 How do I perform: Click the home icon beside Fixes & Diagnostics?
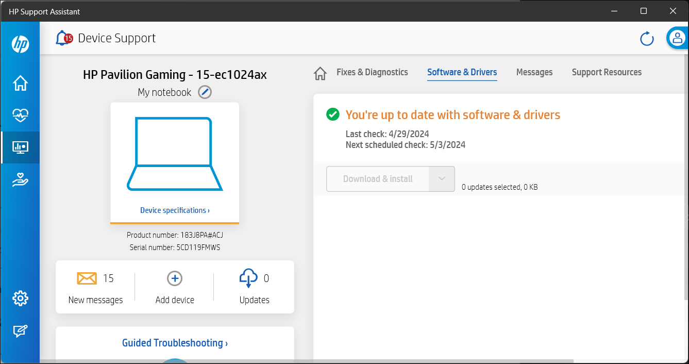click(x=320, y=73)
